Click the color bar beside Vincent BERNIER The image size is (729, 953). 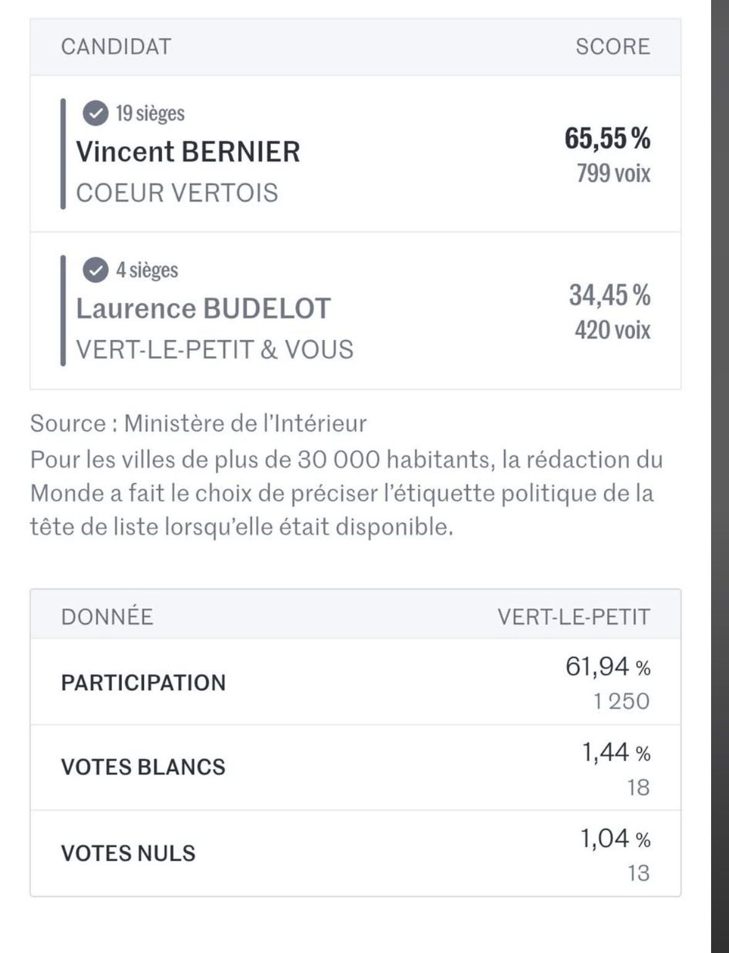tap(63, 153)
